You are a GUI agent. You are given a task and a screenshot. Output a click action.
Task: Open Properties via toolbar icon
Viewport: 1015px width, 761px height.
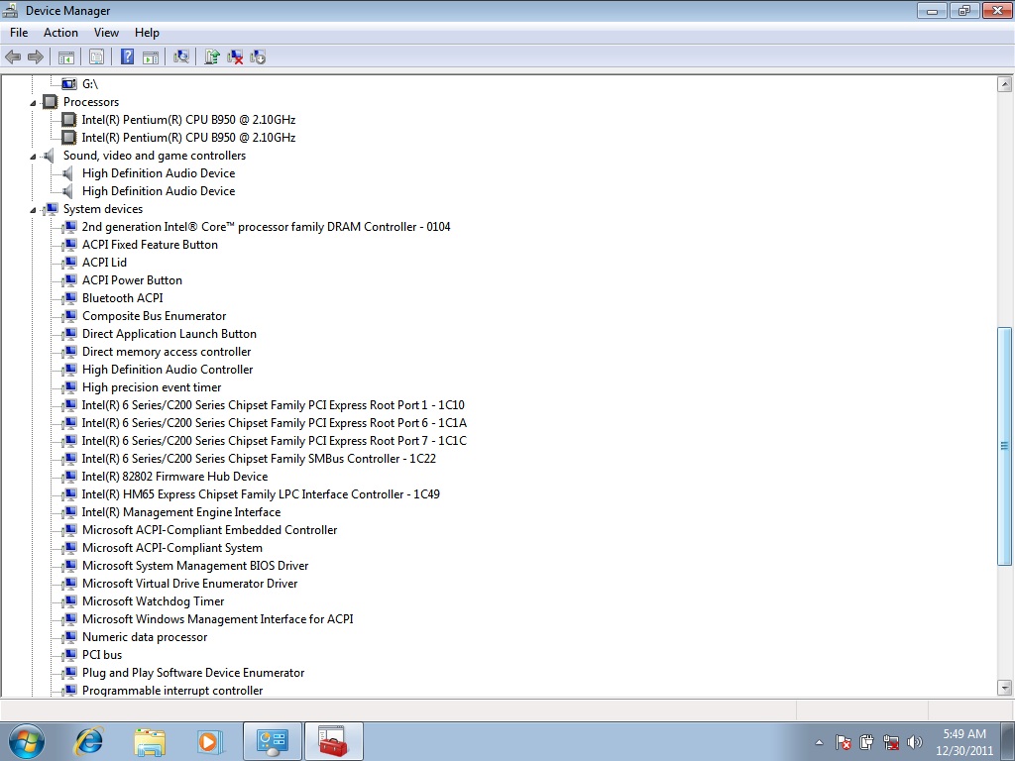click(x=96, y=56)
